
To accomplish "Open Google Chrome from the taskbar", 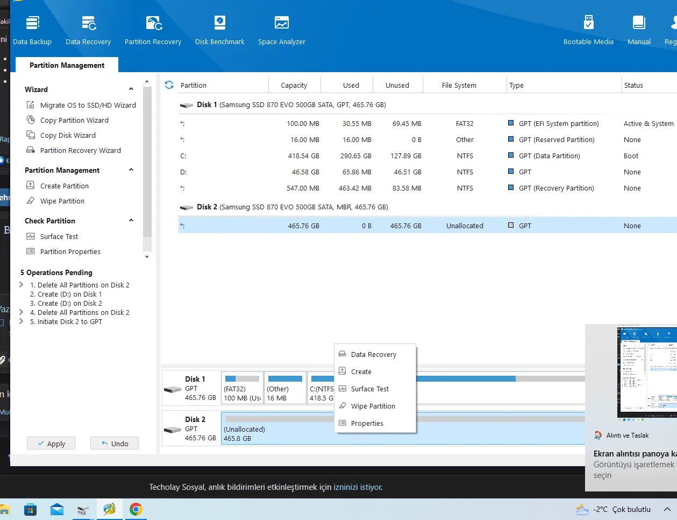I will point(136,509).
